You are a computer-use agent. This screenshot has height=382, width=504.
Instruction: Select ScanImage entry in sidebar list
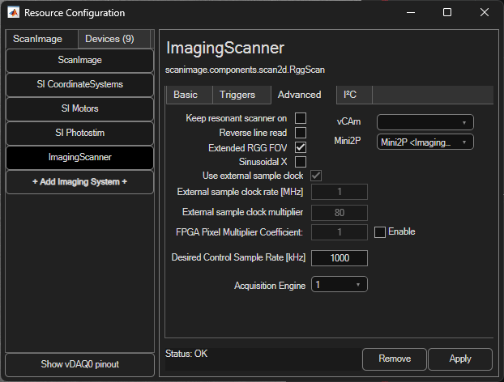pyautogui.click(x=79, y=60)
